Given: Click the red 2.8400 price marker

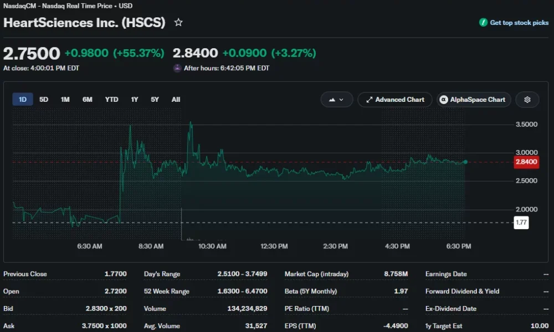Looking at the screenshot, I should click(x=526, y=162).
